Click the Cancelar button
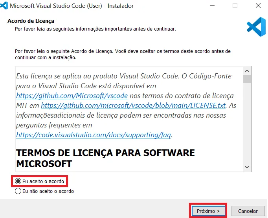 pyautogui.click(x=248, y=211)
